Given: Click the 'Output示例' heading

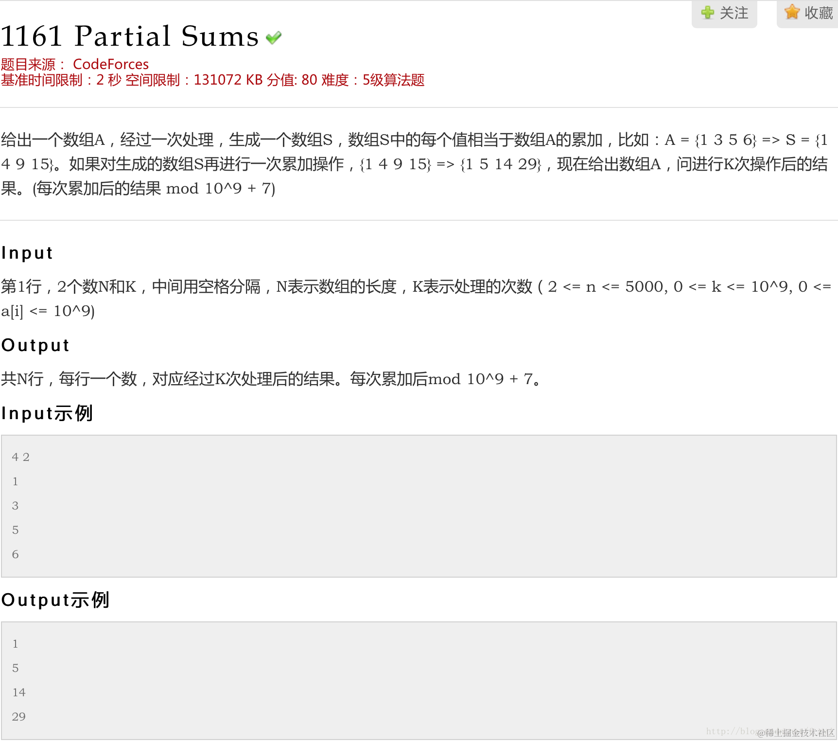Looking at the screenshot, I should tap(55, 600).
